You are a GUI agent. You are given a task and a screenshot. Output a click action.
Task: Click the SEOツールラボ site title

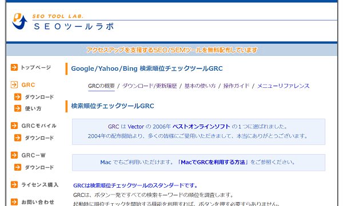pos(74,26)
